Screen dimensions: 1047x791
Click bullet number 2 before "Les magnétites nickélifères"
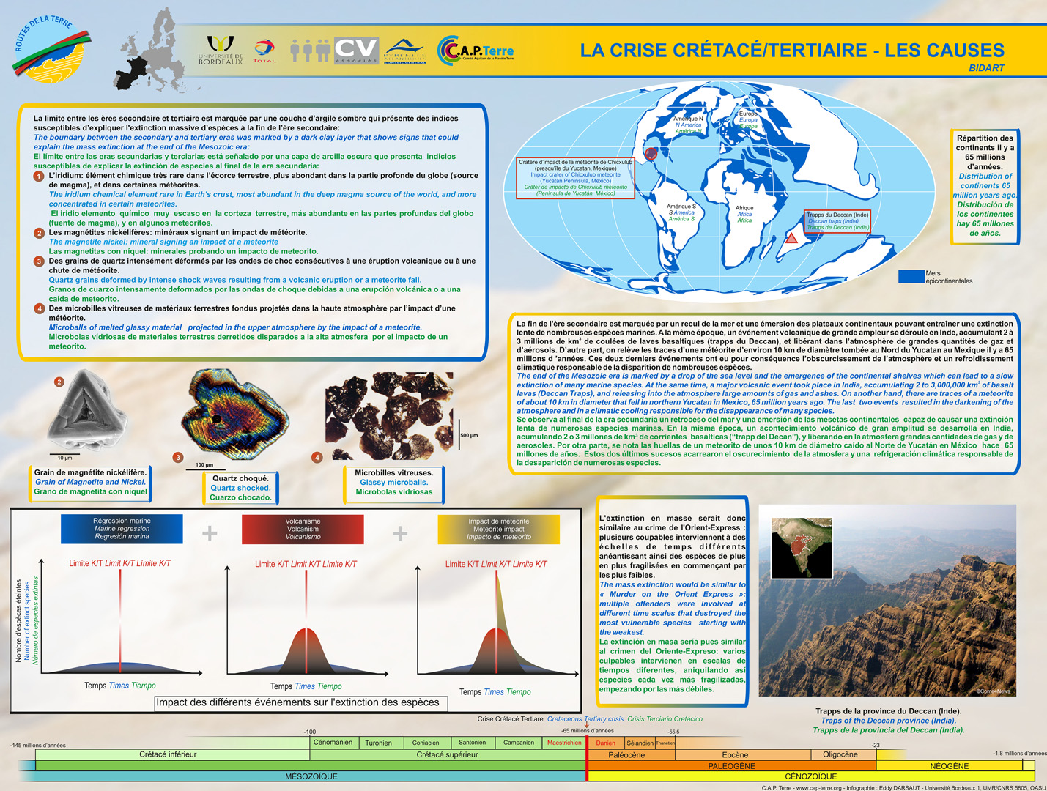tap(40, 233)
